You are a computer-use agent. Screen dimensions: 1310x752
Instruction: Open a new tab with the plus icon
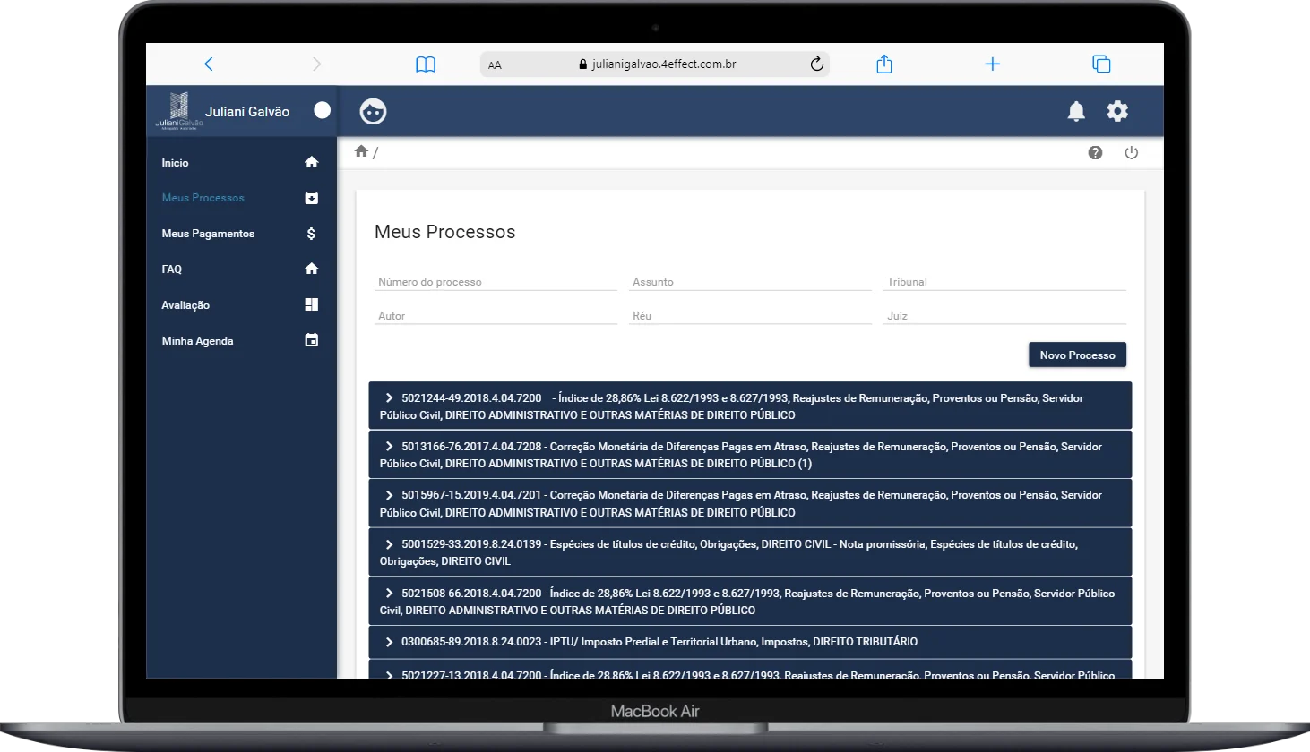click(x=993, y=64)
